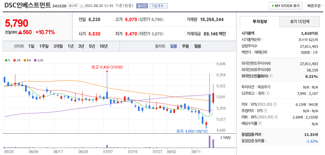Select the 주봉 candle chart

click(x=185, y=46)
